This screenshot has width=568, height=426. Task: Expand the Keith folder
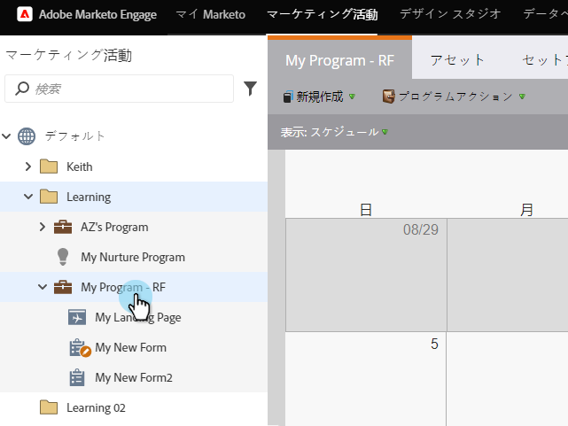tap(28, 167)
